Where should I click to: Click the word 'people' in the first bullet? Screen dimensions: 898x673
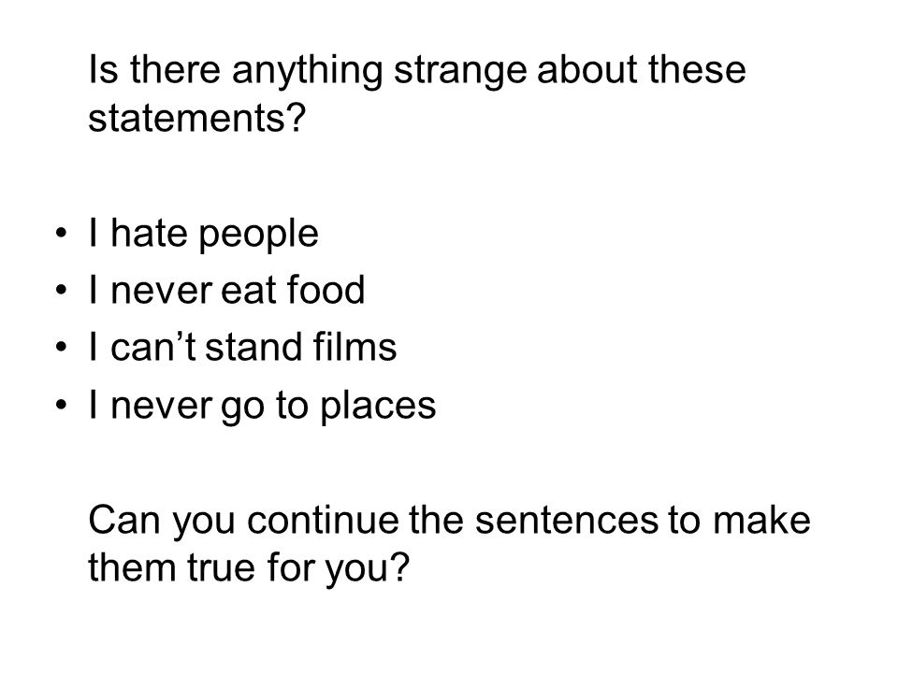point(258,236)
